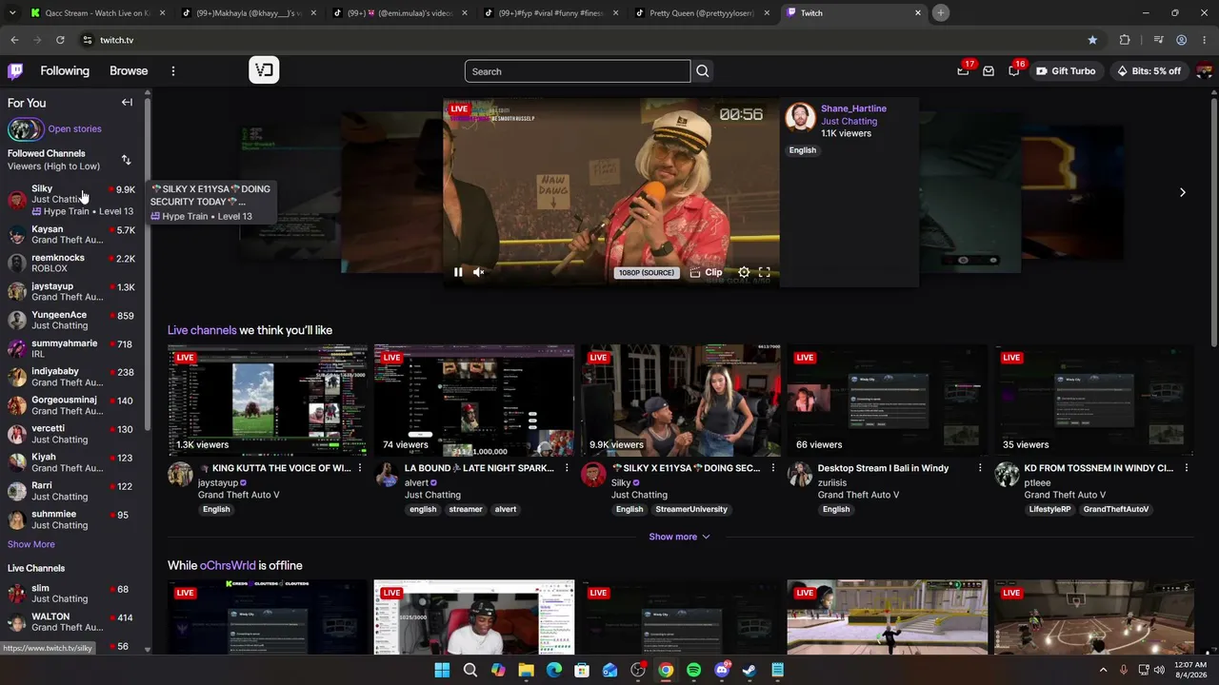Open Chrome extensions puzzle icon
Image resolution: width=1219 pixels, height=685 pixels.
[1125, 40]
